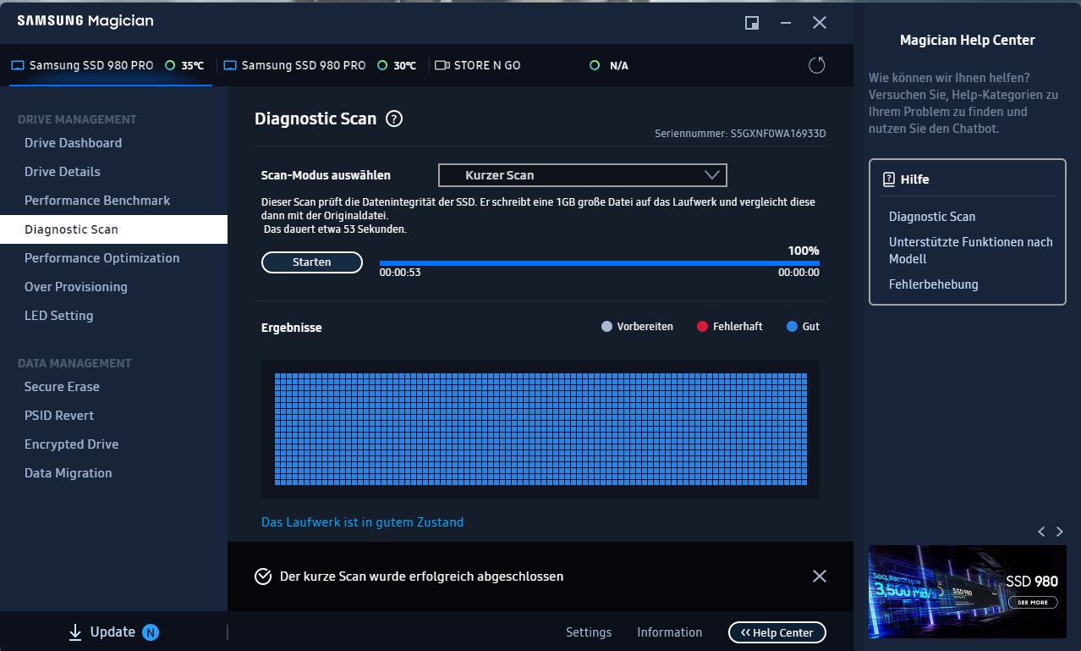The image size is (1081, 651).
Task: Open Fehlerbehebung help topic
Action: [x=934, y=284]
